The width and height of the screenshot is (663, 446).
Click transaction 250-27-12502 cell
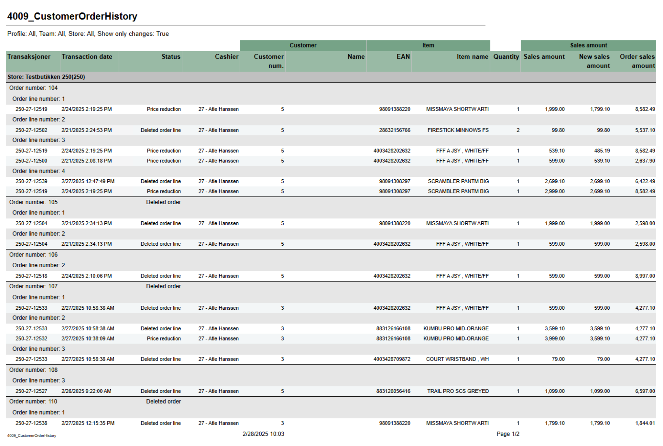coord(31,130)
